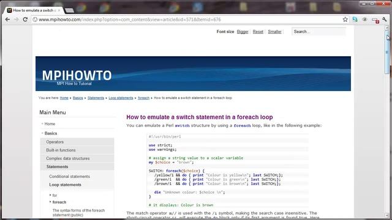Click the Smaller font size link

tap(274, 32)
